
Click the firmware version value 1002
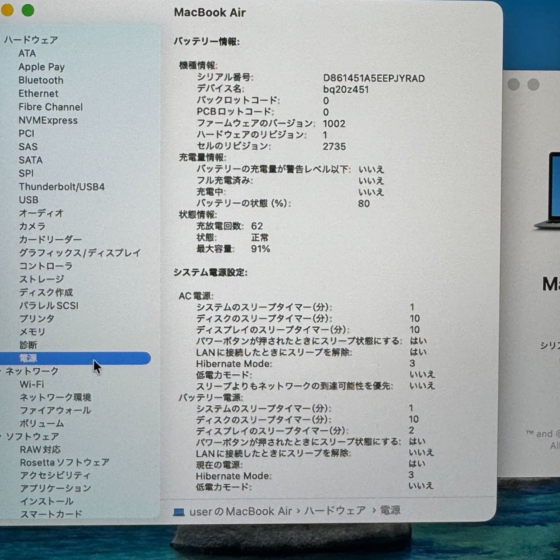pos(334,124)
